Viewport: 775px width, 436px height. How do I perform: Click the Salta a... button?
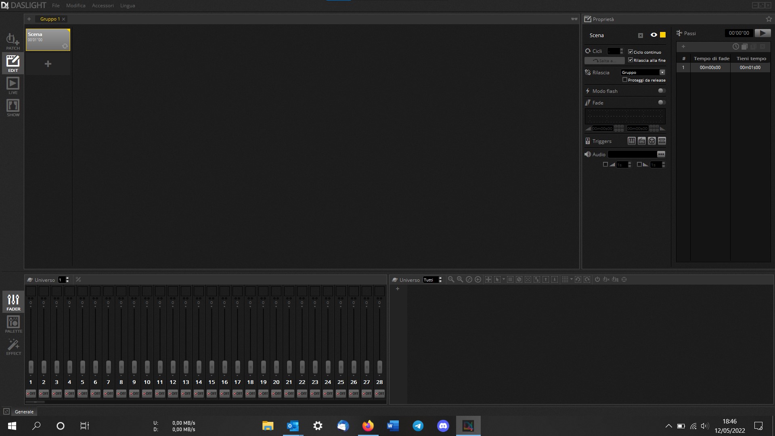pos(604,61)
